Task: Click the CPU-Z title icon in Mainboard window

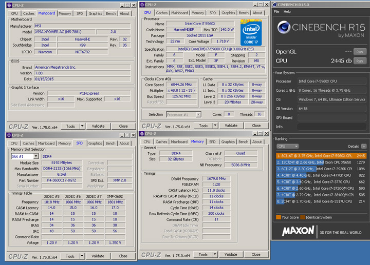Action: pyautogui.click(x=9, y=6)
